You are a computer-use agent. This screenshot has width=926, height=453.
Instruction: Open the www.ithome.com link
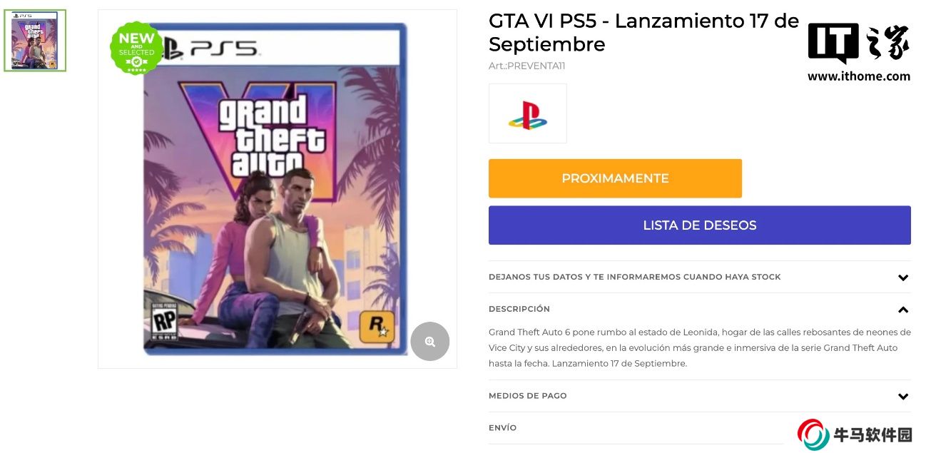[x=858, y=76]
